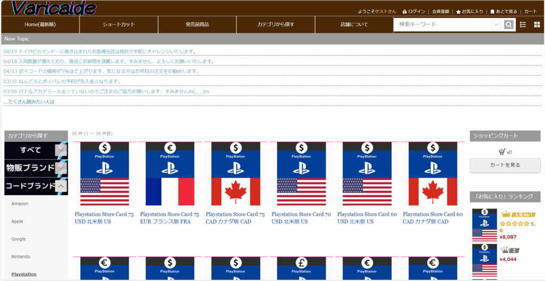The width and height of the screenshot is (545, 281).
Task: Click the ¥4,044 ranking price
Action: pos(508,259)
